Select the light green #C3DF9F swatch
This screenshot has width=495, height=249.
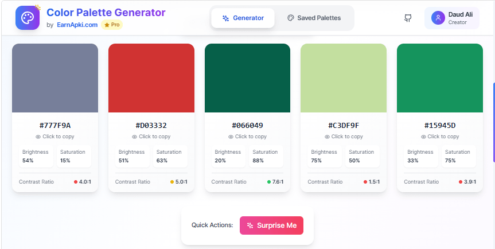pos(344,78)
